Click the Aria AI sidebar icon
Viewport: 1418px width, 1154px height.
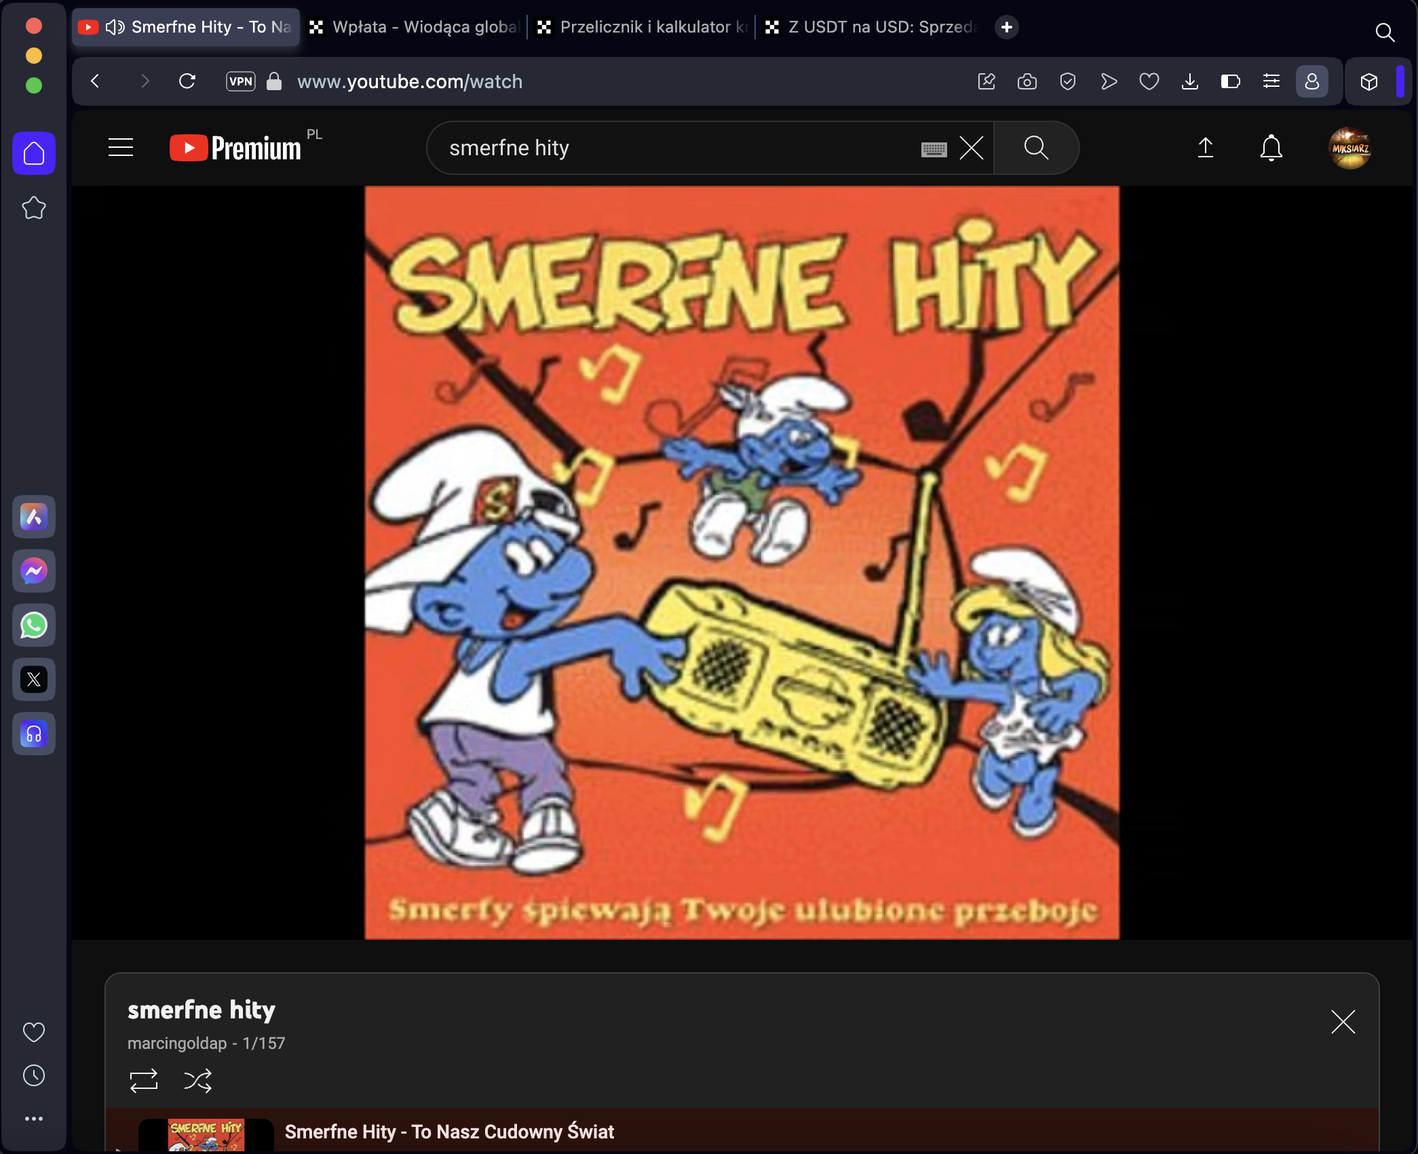pos(33,517)
